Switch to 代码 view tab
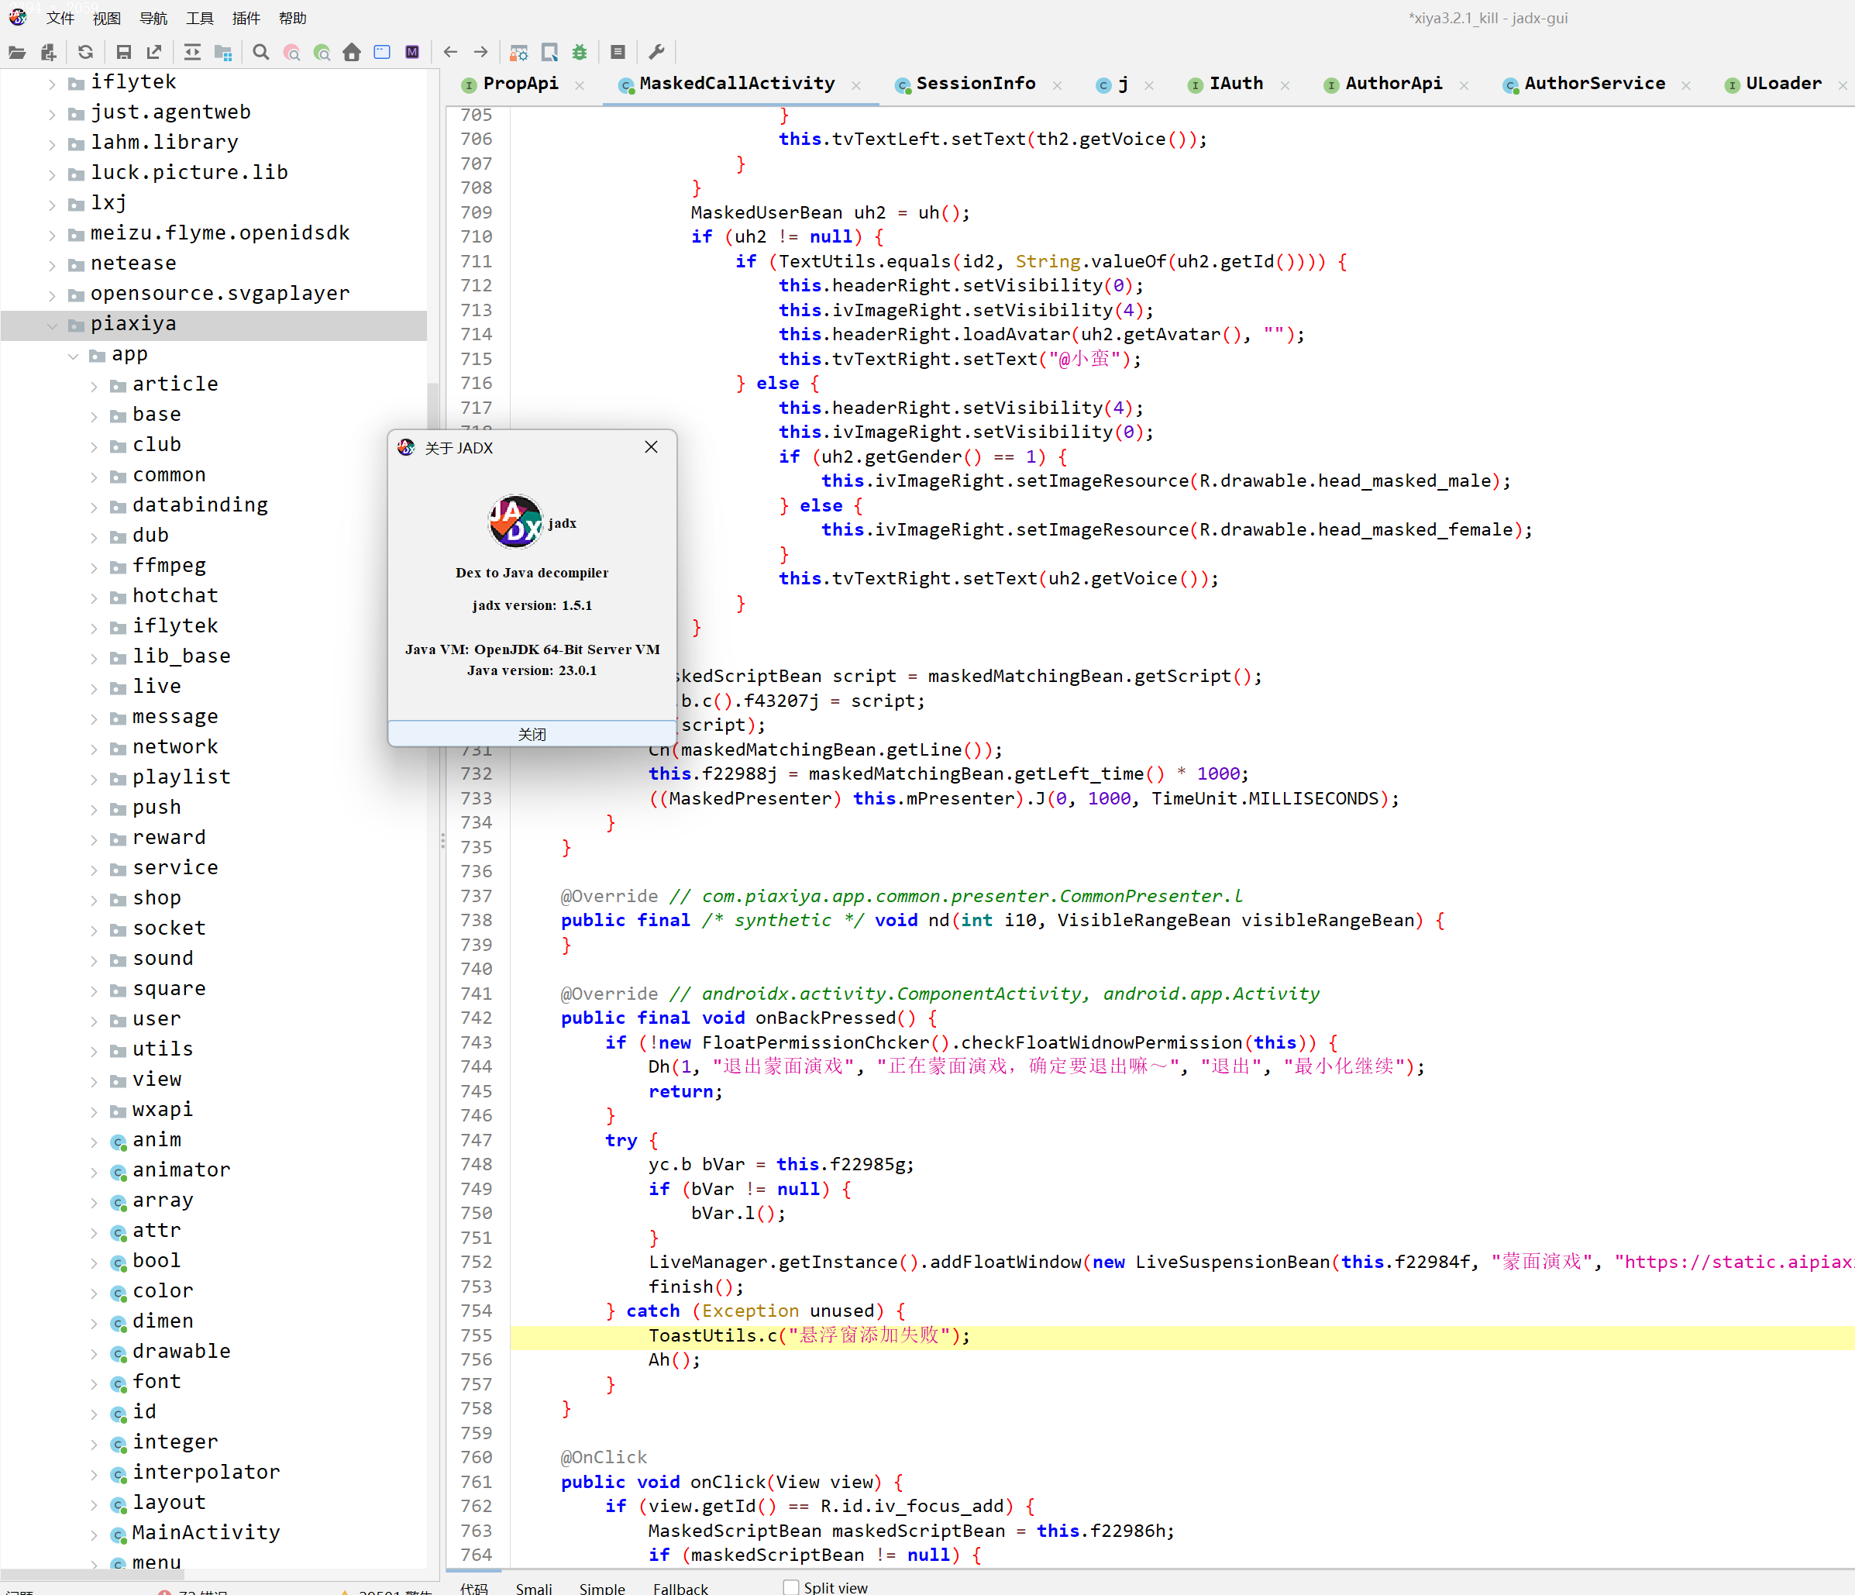1855x1595 pixels. click(x=473, y=1588)
